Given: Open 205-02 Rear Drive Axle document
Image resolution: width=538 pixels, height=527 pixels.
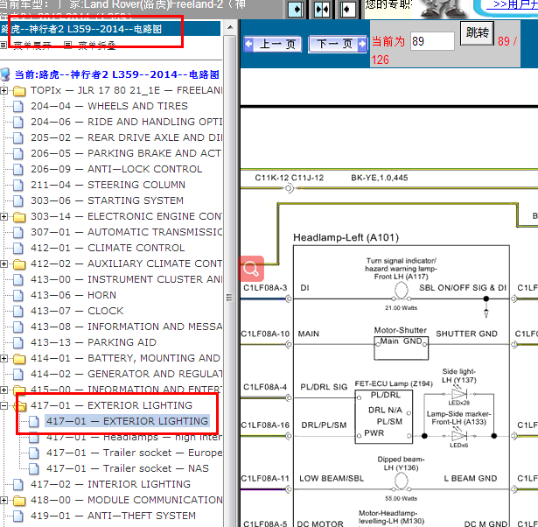Looking at the screenshot, I should [x=126, y=137].
